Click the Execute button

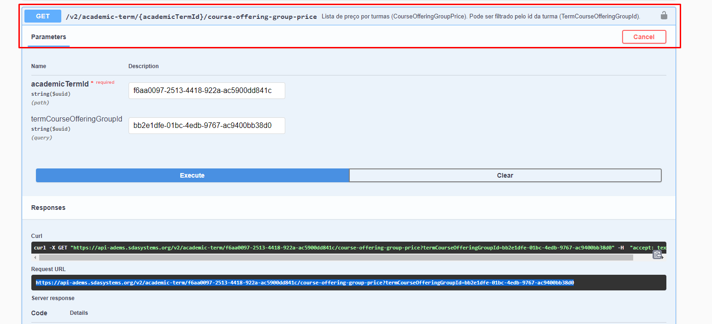(192, 175)
